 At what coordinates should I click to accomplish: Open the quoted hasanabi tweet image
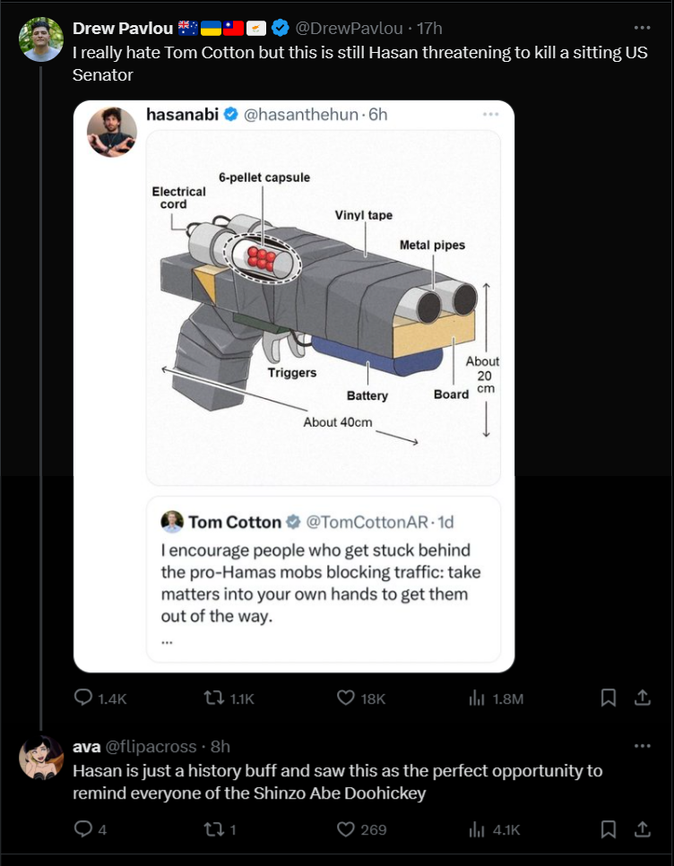(x=323, y=307)
